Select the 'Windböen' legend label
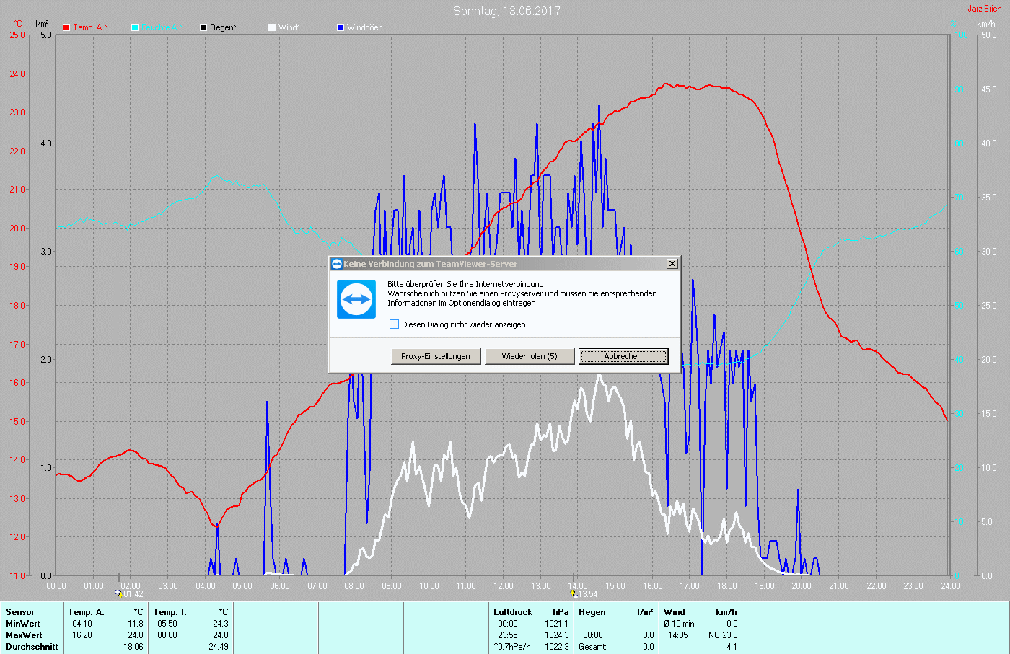Screen dimensions: 1010x654 pyautogui.click(x=365, y=27)
